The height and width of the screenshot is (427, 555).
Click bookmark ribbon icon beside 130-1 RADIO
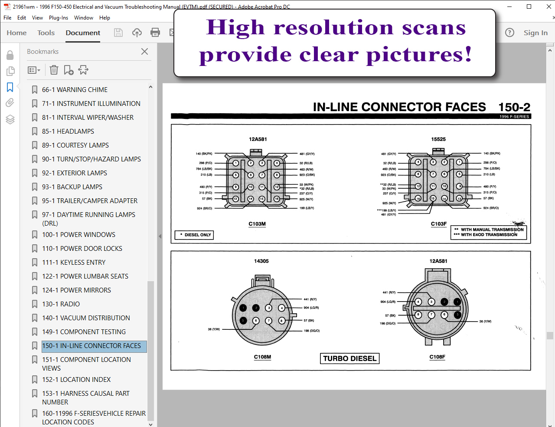(35, 304)
